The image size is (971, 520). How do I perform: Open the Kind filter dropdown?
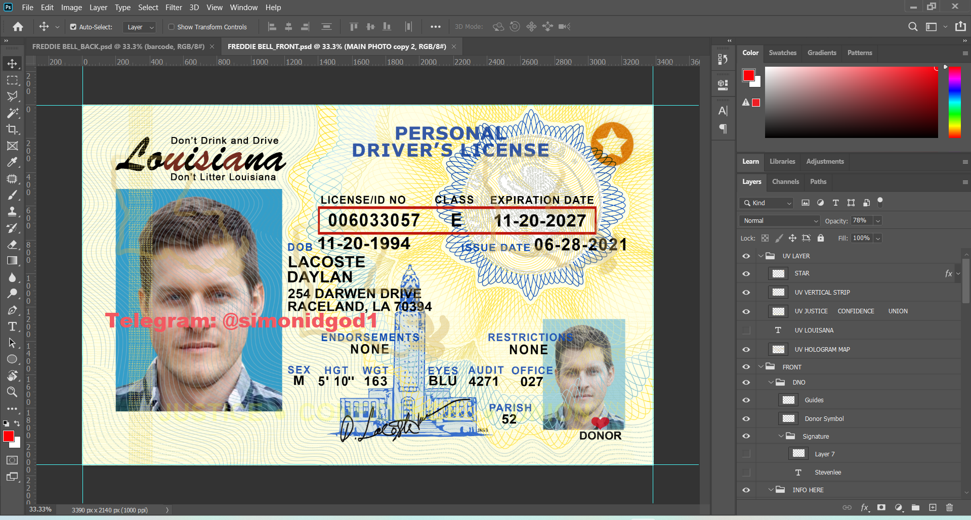767,203
